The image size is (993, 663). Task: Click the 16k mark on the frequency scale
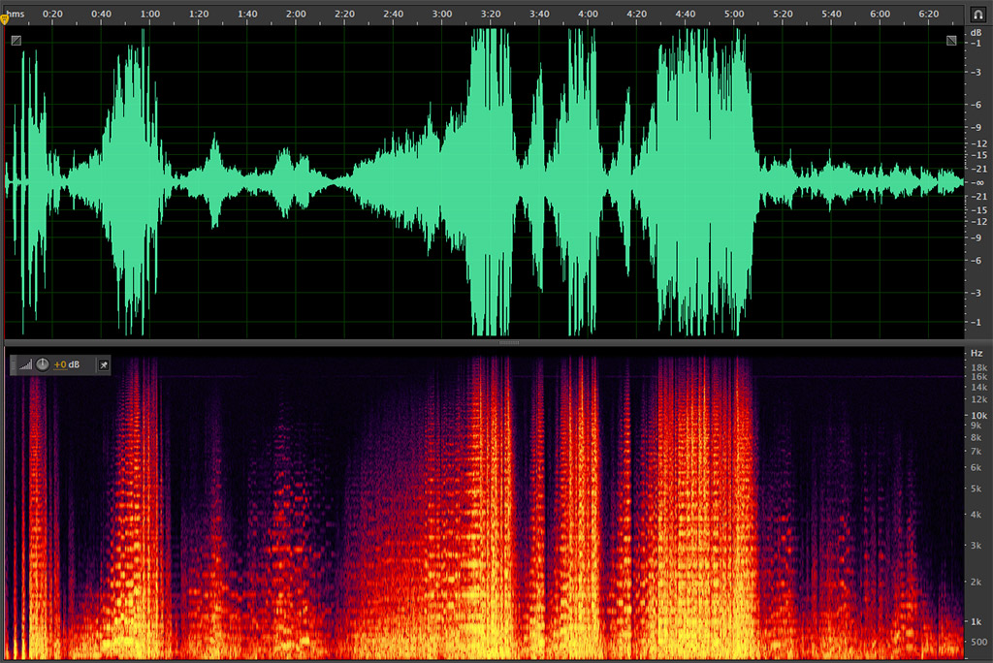tap(979, 377)
